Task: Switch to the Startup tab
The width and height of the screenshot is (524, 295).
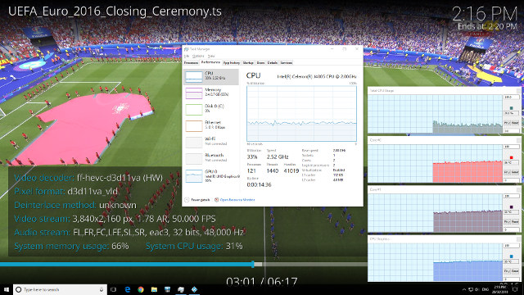Action: tap(248, 62)
